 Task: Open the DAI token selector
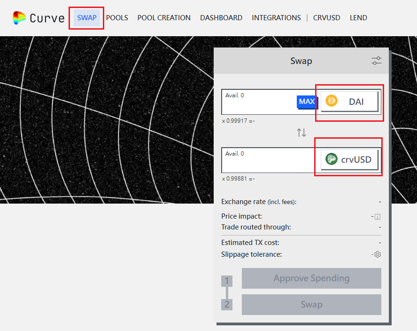tap(349, 102)
